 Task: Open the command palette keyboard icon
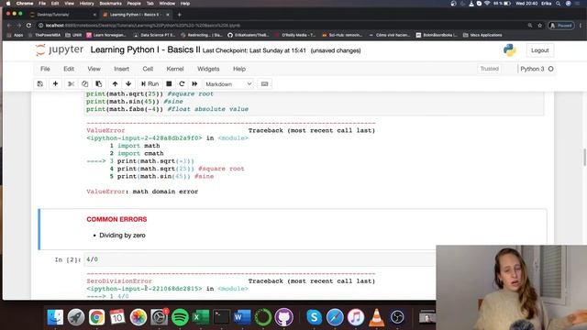pyautogui.click(x=264, y=83)
